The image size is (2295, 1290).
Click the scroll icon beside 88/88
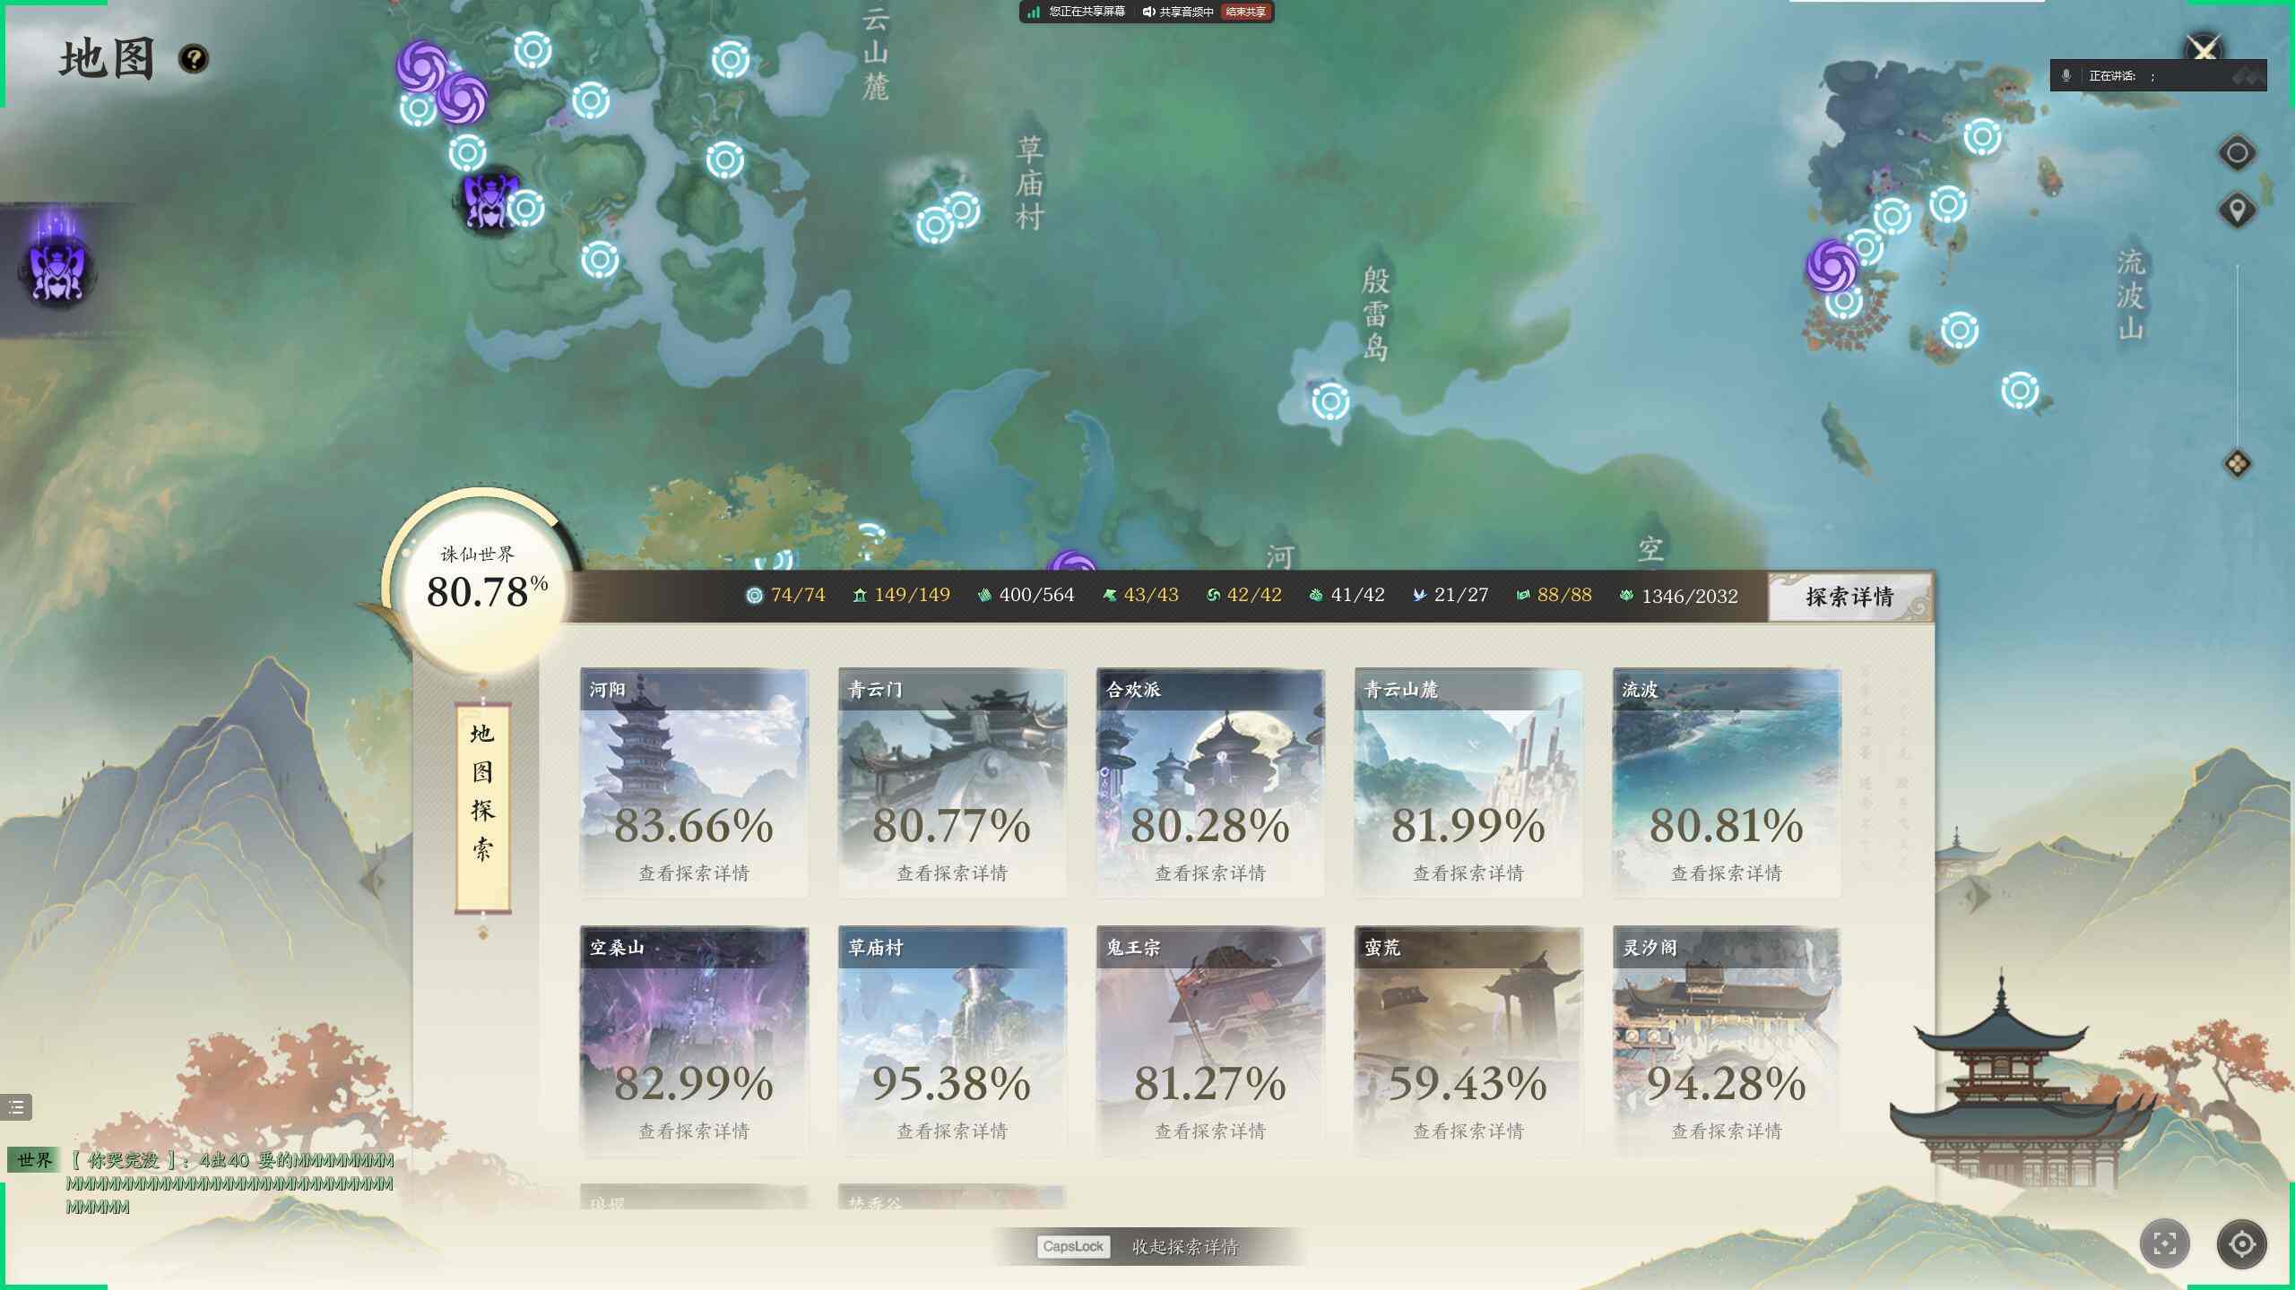pos(1522,596)
